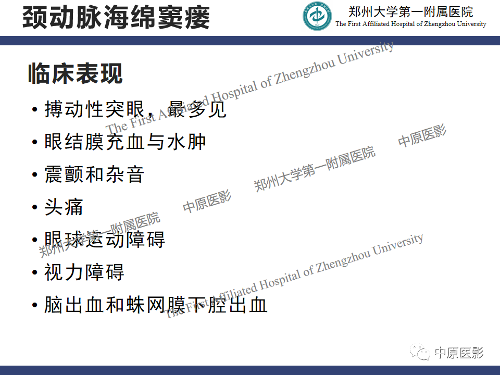Click the bullet 搏动性突眼，最多见
500x375 pixels.
135,109
